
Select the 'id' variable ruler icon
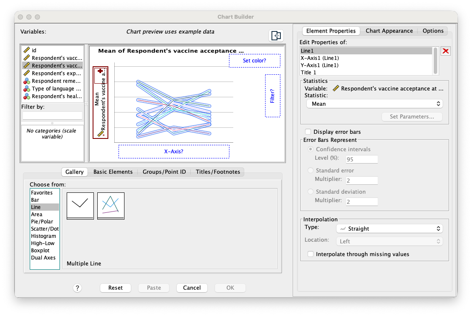(x=26, y=50)
